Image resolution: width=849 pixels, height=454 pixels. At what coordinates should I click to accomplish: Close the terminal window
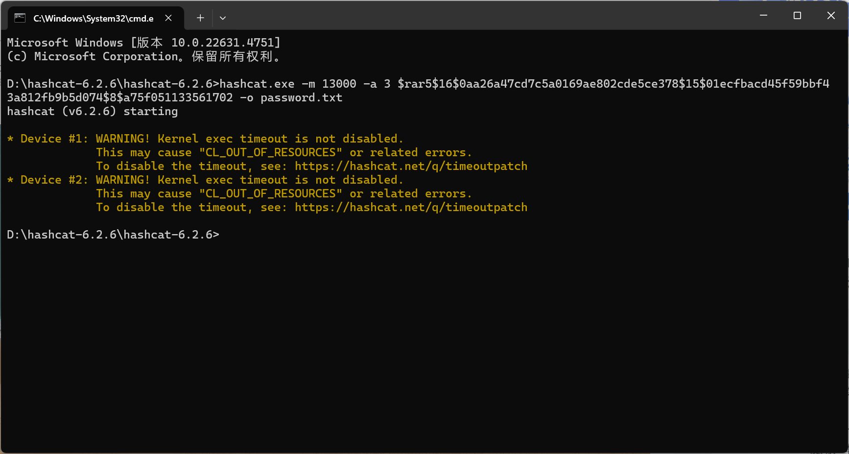831,16
